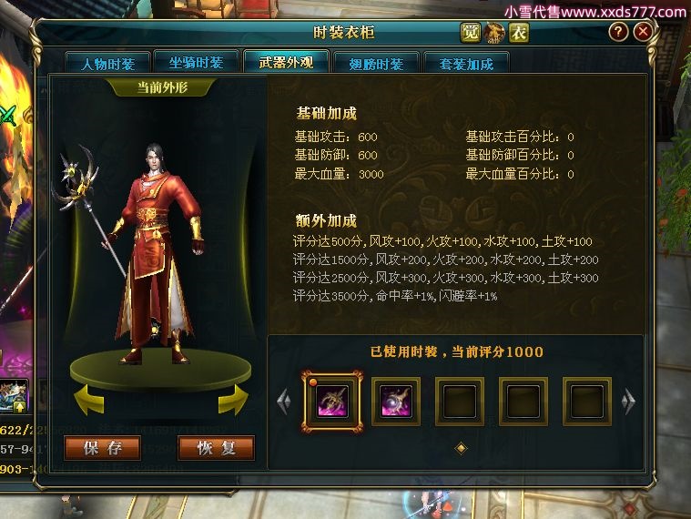691x519 pixels.
Task: Rotate character right with yellow arrow
Action: [x=233, y=400]
